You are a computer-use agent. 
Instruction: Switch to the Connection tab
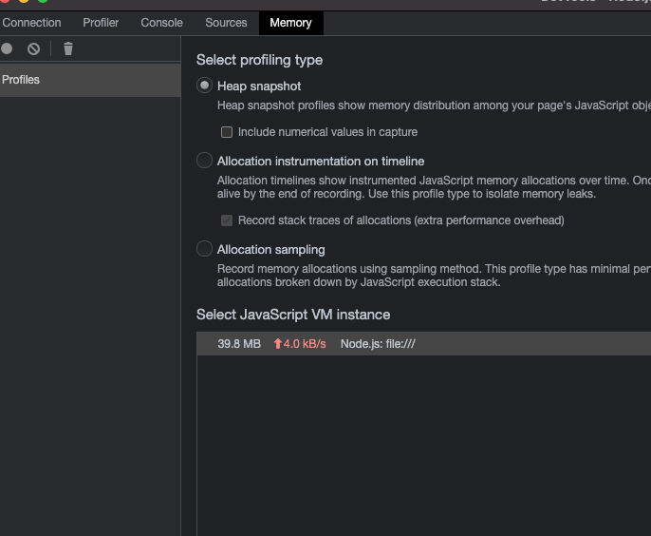[x=31, y=23]
